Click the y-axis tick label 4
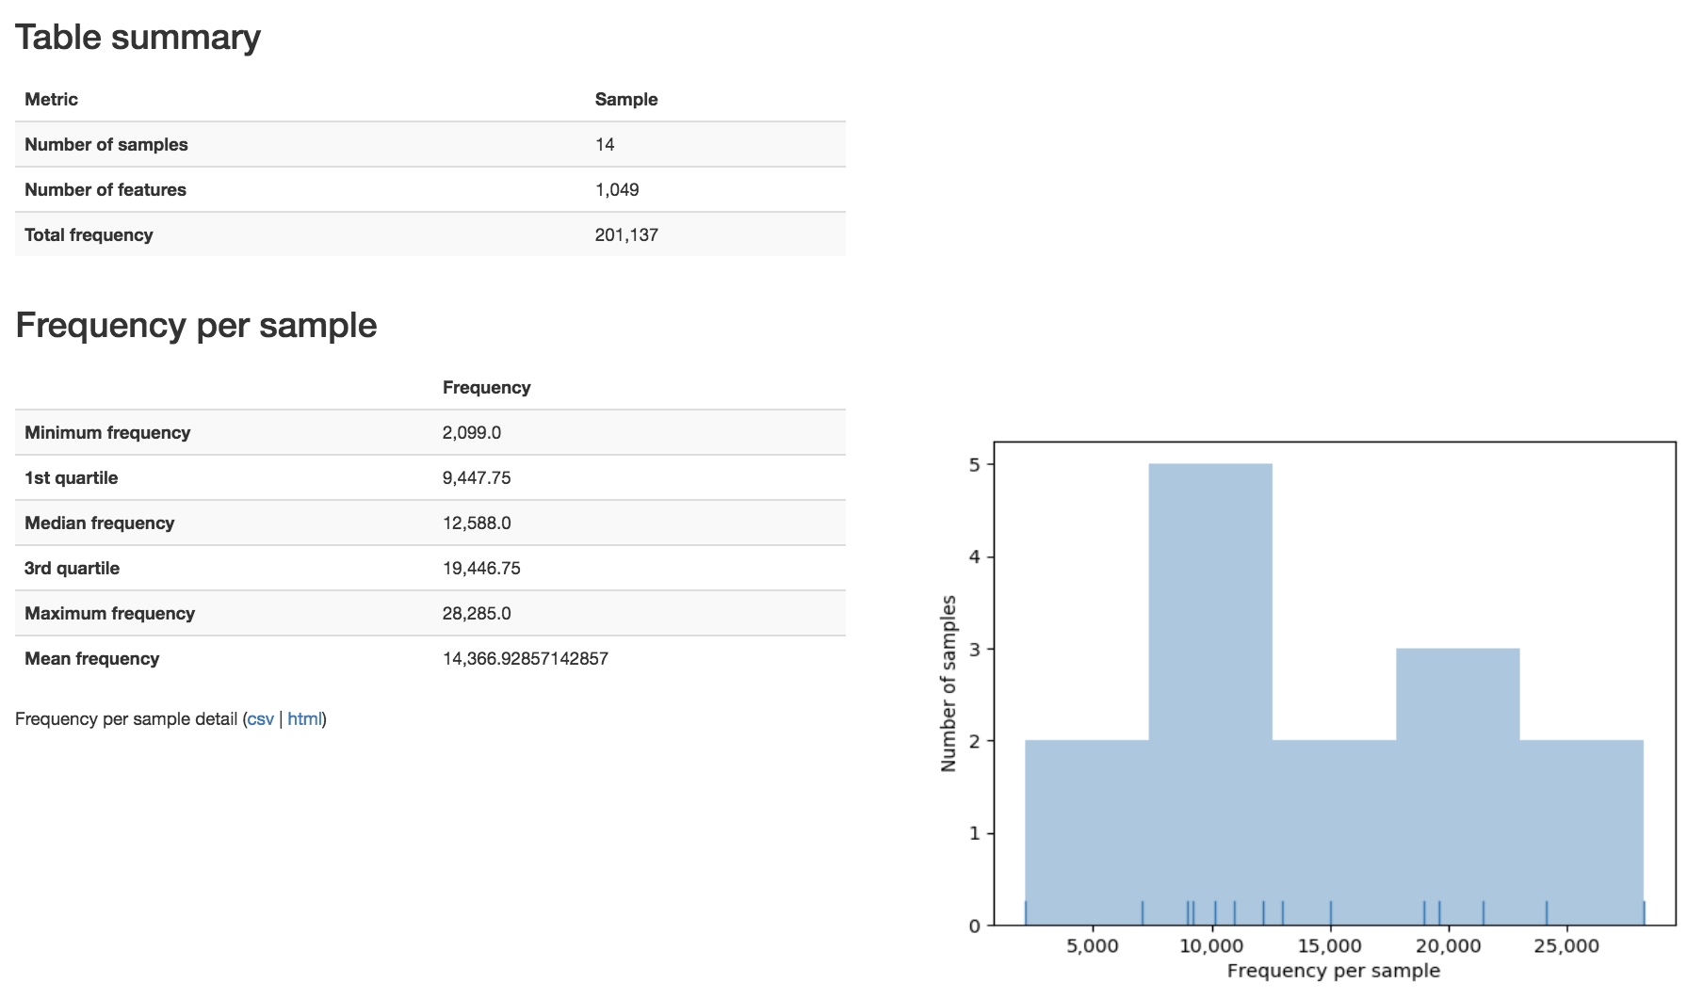 975,556
